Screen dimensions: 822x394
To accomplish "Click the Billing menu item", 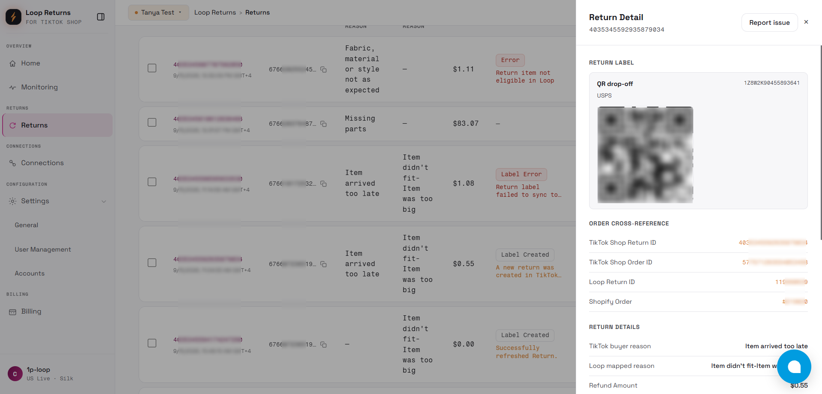I will click(57, 311).
